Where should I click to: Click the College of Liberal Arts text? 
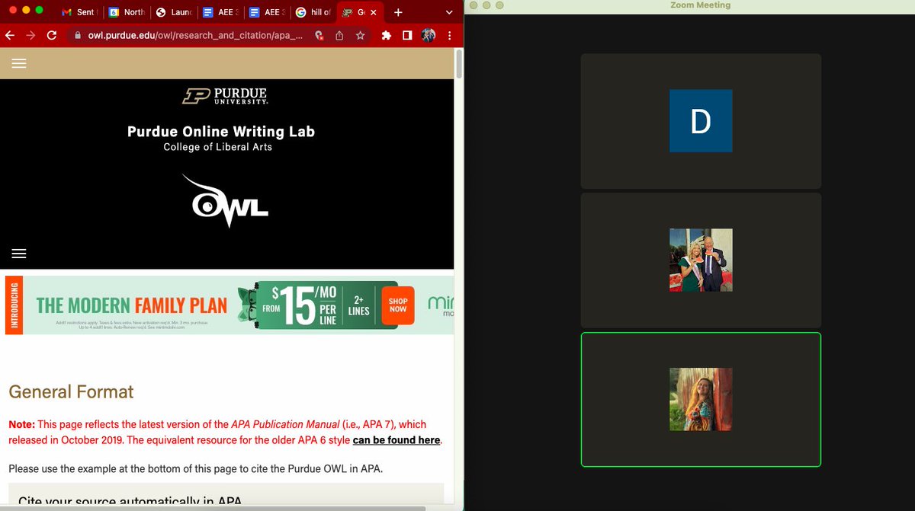tap(218, 147)
